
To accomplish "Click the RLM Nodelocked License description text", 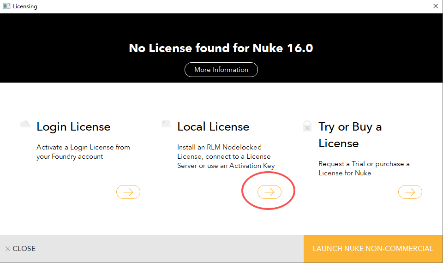I will pyautogui.click(x=226, y=156).
